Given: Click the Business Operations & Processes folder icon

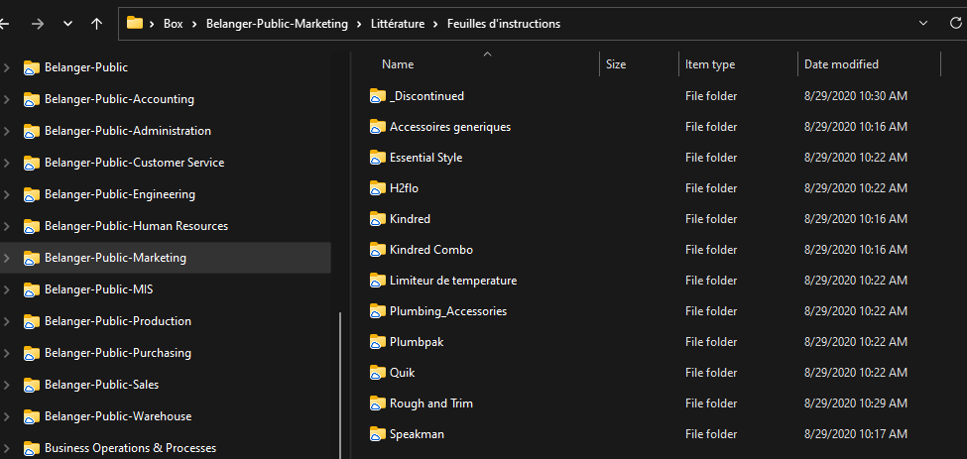Looking at the screenshot, I should click(x=32, y=448).
